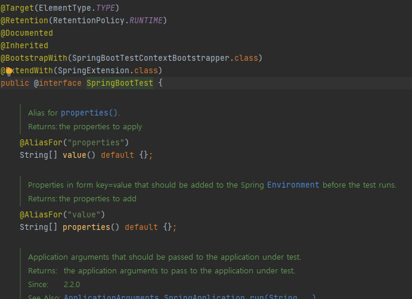Image resolution: width=412 pixels, height=299 pixels.
Task: Click the @Retention annotation
Action: 24,20
